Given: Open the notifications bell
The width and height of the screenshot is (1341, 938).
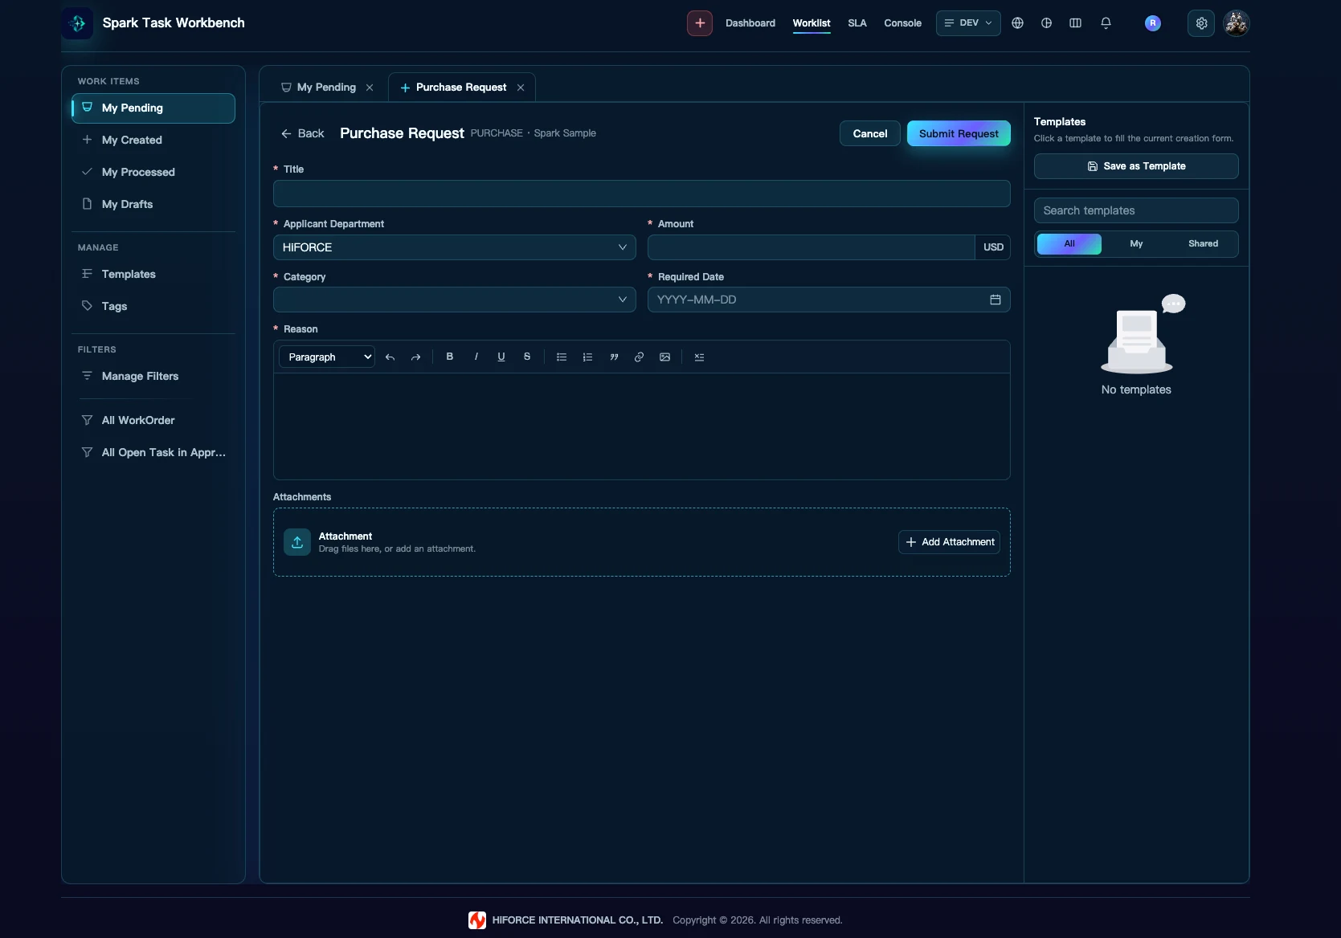Looking at the screenshot, I should (1106, 23).
